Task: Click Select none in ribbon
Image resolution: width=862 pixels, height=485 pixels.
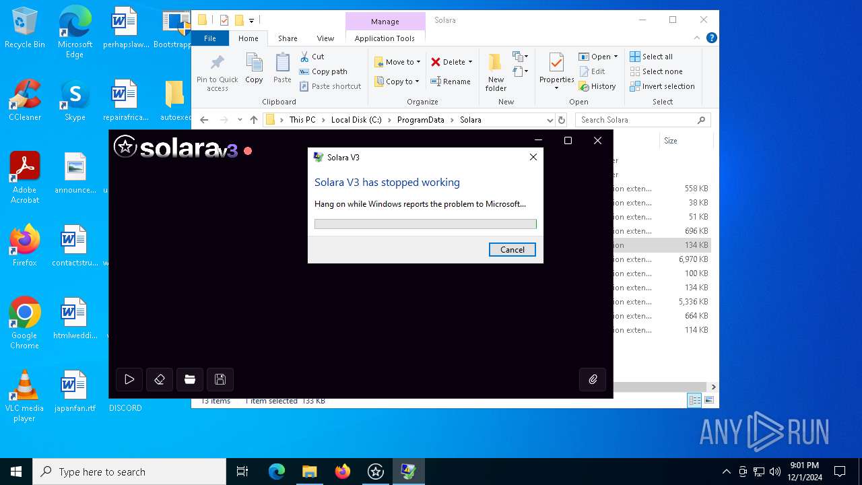Action: [656, 71]
